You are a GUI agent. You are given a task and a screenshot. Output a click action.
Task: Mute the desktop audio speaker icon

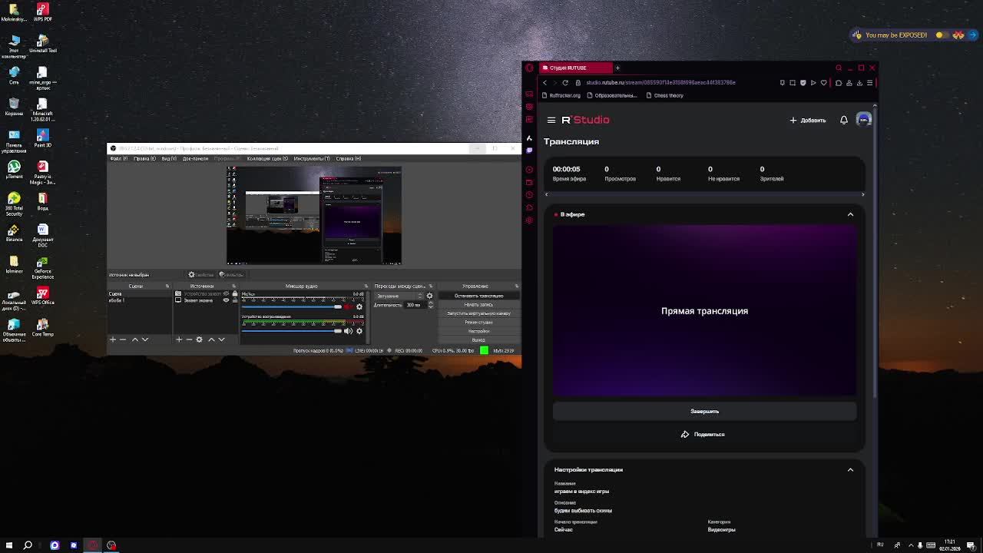[349, 331]
